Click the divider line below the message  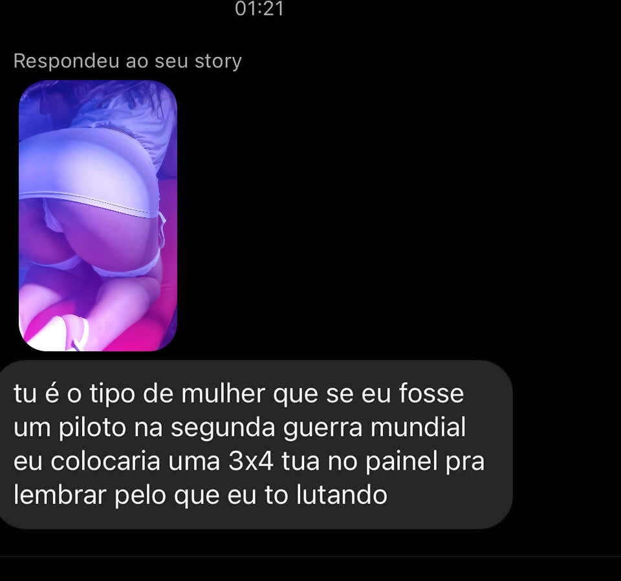310,556
